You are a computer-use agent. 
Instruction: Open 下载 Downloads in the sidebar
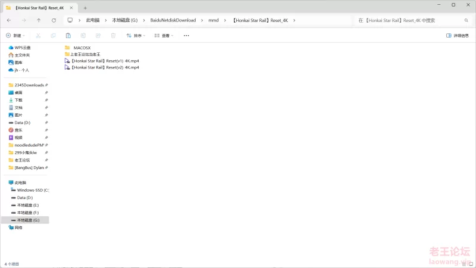pos(15,100)
